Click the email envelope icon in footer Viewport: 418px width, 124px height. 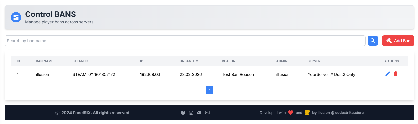[x=207, y=113]
